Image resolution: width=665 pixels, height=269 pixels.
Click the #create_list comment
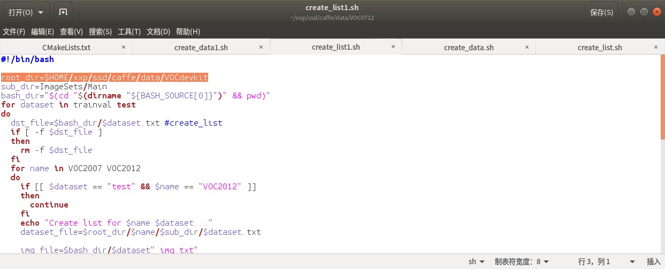(193, 123)
